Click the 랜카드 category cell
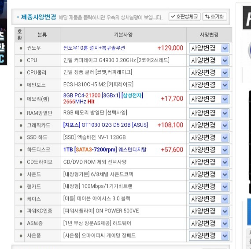This screenshot has width=251, height=249. point(42,187)
